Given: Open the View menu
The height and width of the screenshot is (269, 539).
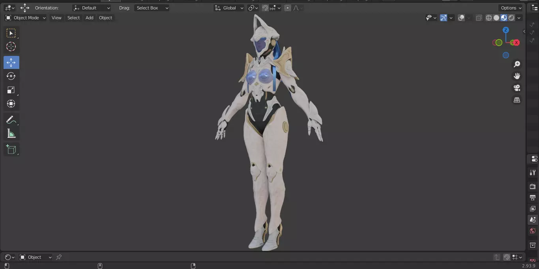Looking at the screenshot, I should (56, 18).
